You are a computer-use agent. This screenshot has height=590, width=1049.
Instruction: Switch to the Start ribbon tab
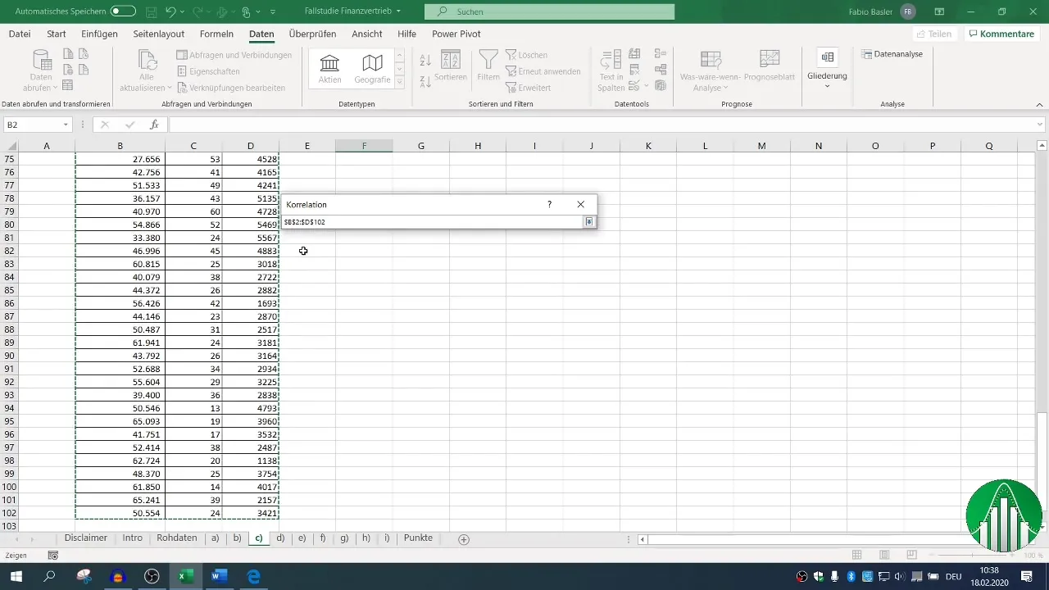57,34
